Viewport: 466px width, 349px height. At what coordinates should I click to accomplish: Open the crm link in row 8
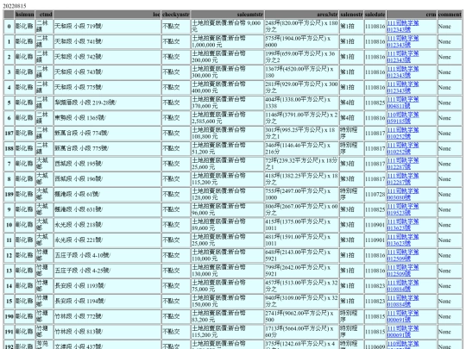403,179
